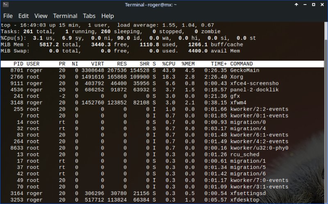
Task: Click the 3440.3 free memory value
Action: coord(101,45)
